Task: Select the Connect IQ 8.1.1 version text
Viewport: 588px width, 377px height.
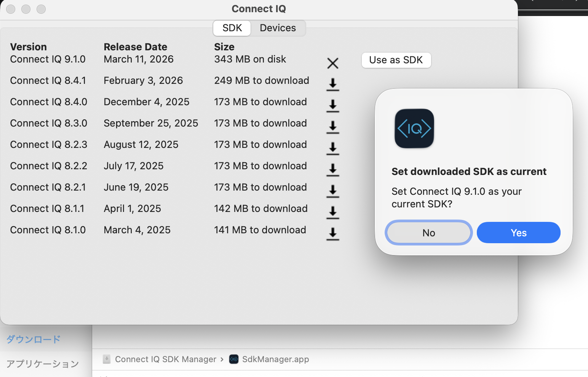Action: (47, 209)
